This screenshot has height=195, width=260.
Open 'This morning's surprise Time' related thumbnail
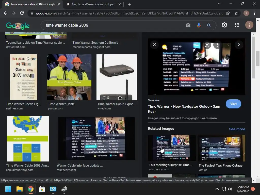tap(172, 148)
